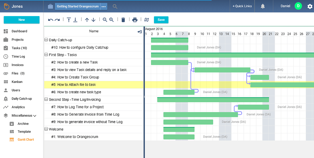Click the Gantt bar for task #6
The image size is (314, 158).
coord(179,92)
